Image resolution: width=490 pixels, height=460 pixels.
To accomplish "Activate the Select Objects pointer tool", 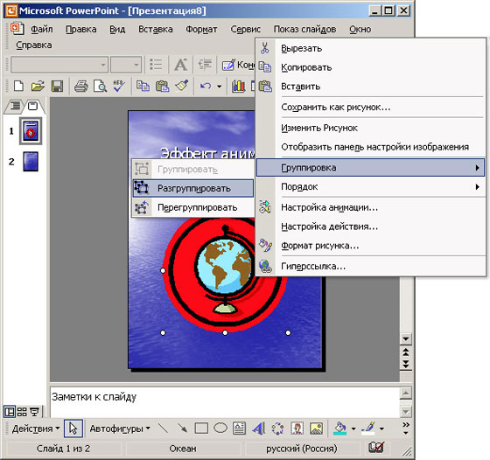I will pyautogui.click(x=73, y=429).
